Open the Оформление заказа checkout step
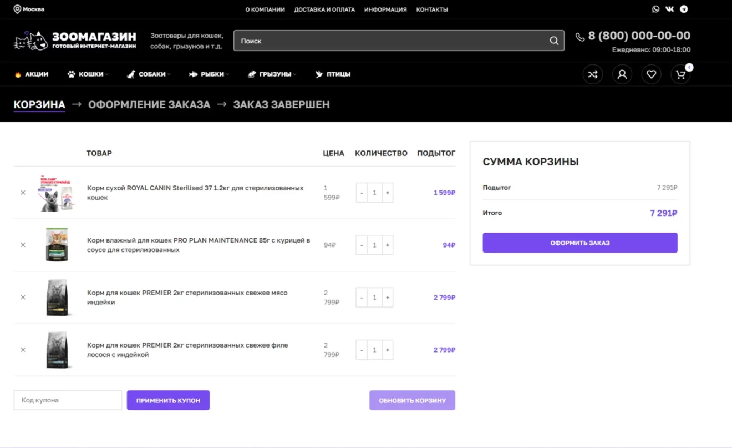 pyautogui.click(x=149, y=104)
